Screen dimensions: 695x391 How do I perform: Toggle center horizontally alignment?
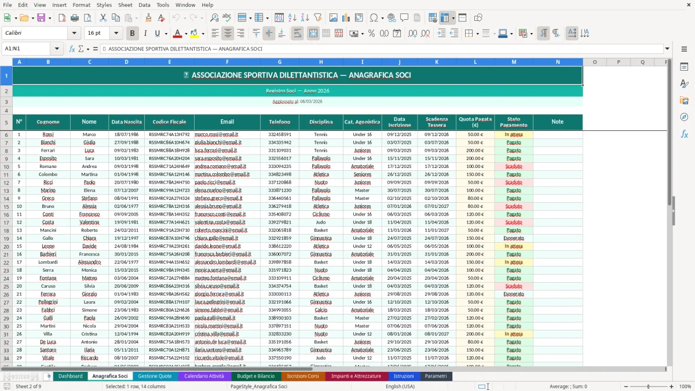point(228,34)
